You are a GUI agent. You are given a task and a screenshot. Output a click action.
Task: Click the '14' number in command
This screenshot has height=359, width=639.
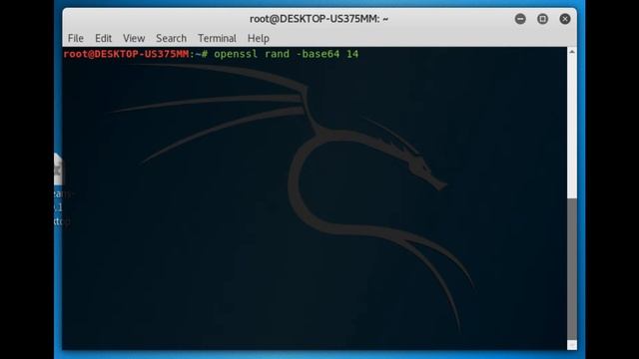tap(352, 54)
